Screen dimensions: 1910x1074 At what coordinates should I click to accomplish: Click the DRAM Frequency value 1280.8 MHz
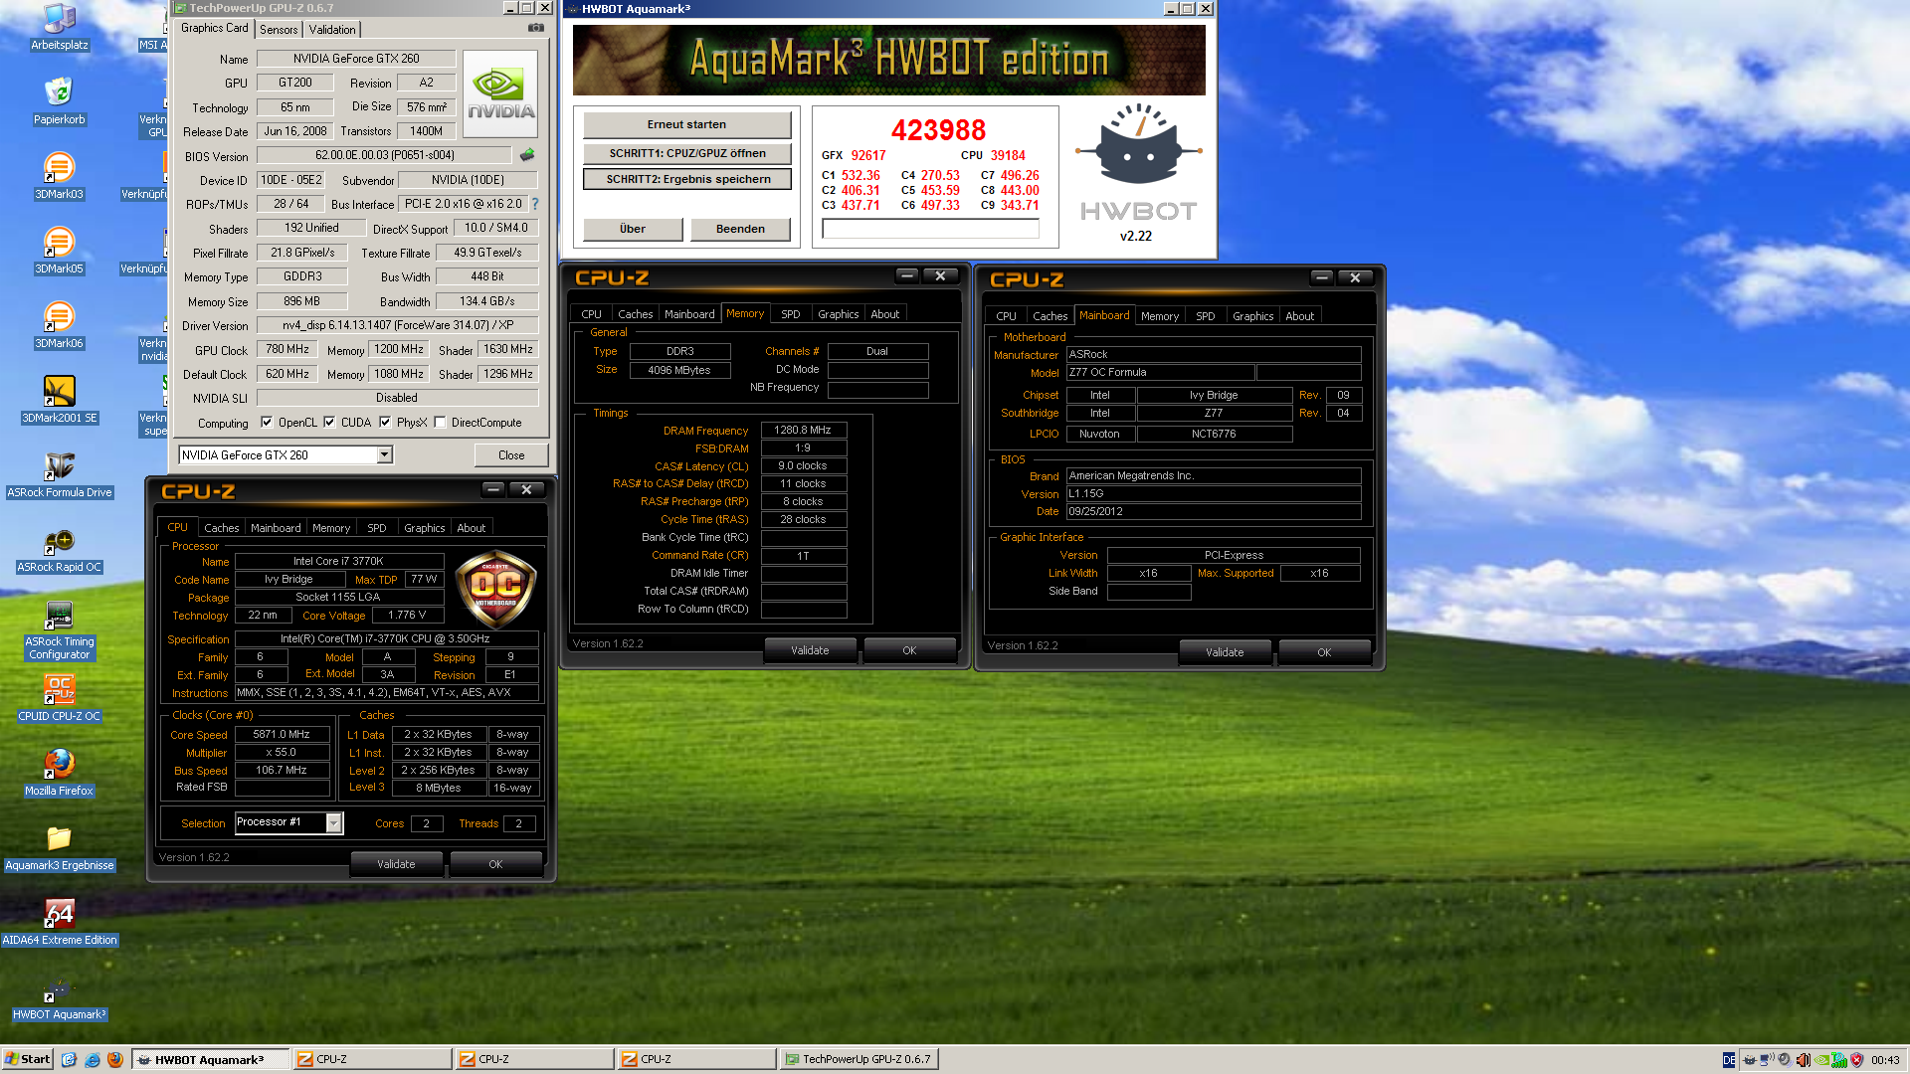point(803,431)
